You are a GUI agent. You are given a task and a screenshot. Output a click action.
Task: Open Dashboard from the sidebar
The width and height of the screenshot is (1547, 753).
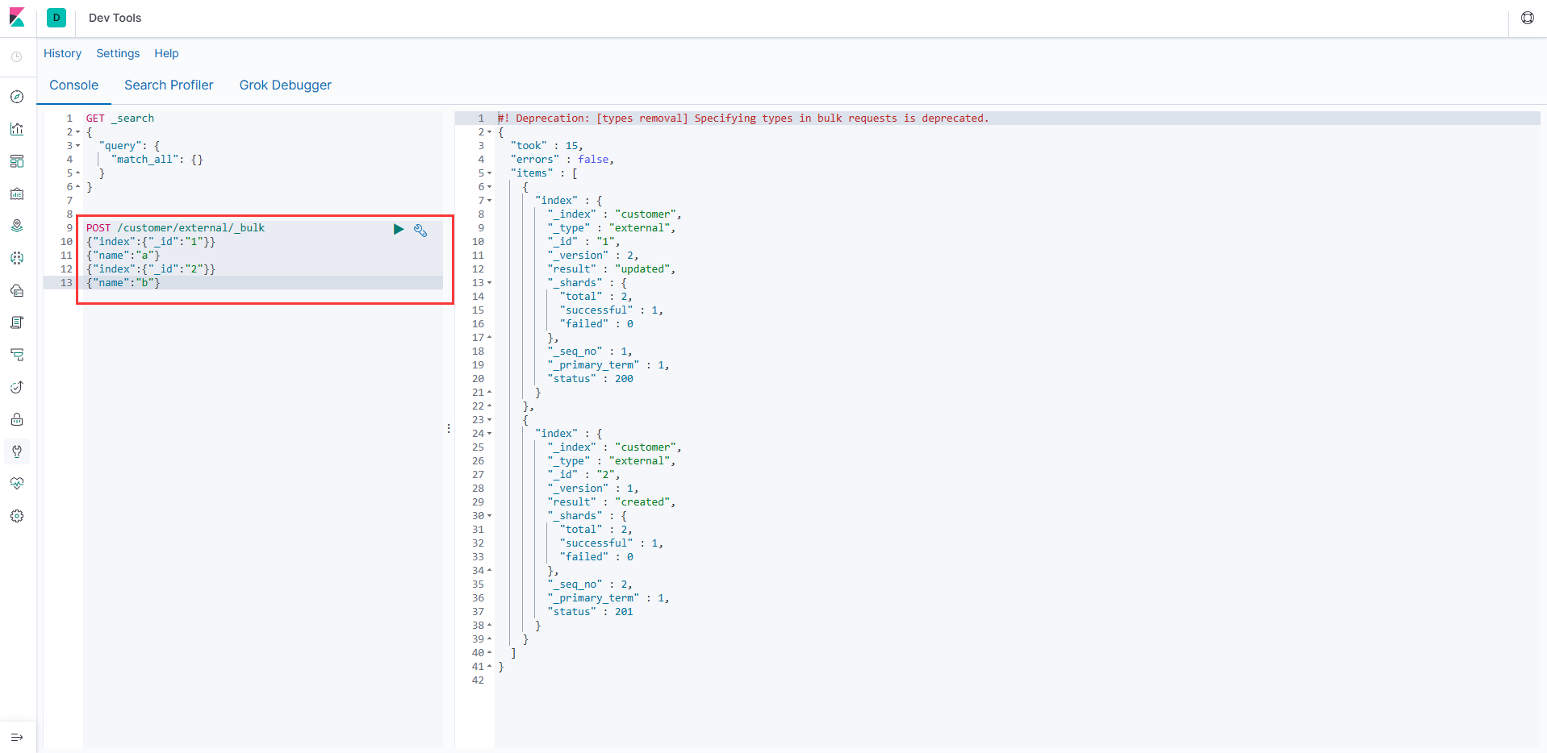pyautogui.click(x=17, y=161)
